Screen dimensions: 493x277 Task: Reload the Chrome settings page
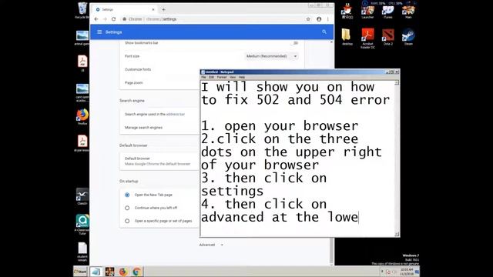coord(113,19)
